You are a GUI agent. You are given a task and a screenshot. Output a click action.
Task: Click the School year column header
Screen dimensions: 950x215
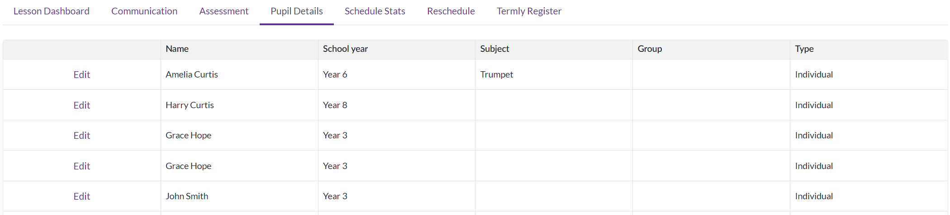point(397,49)
